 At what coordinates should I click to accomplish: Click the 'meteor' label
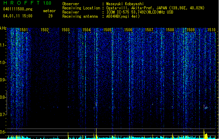[49, 11]
